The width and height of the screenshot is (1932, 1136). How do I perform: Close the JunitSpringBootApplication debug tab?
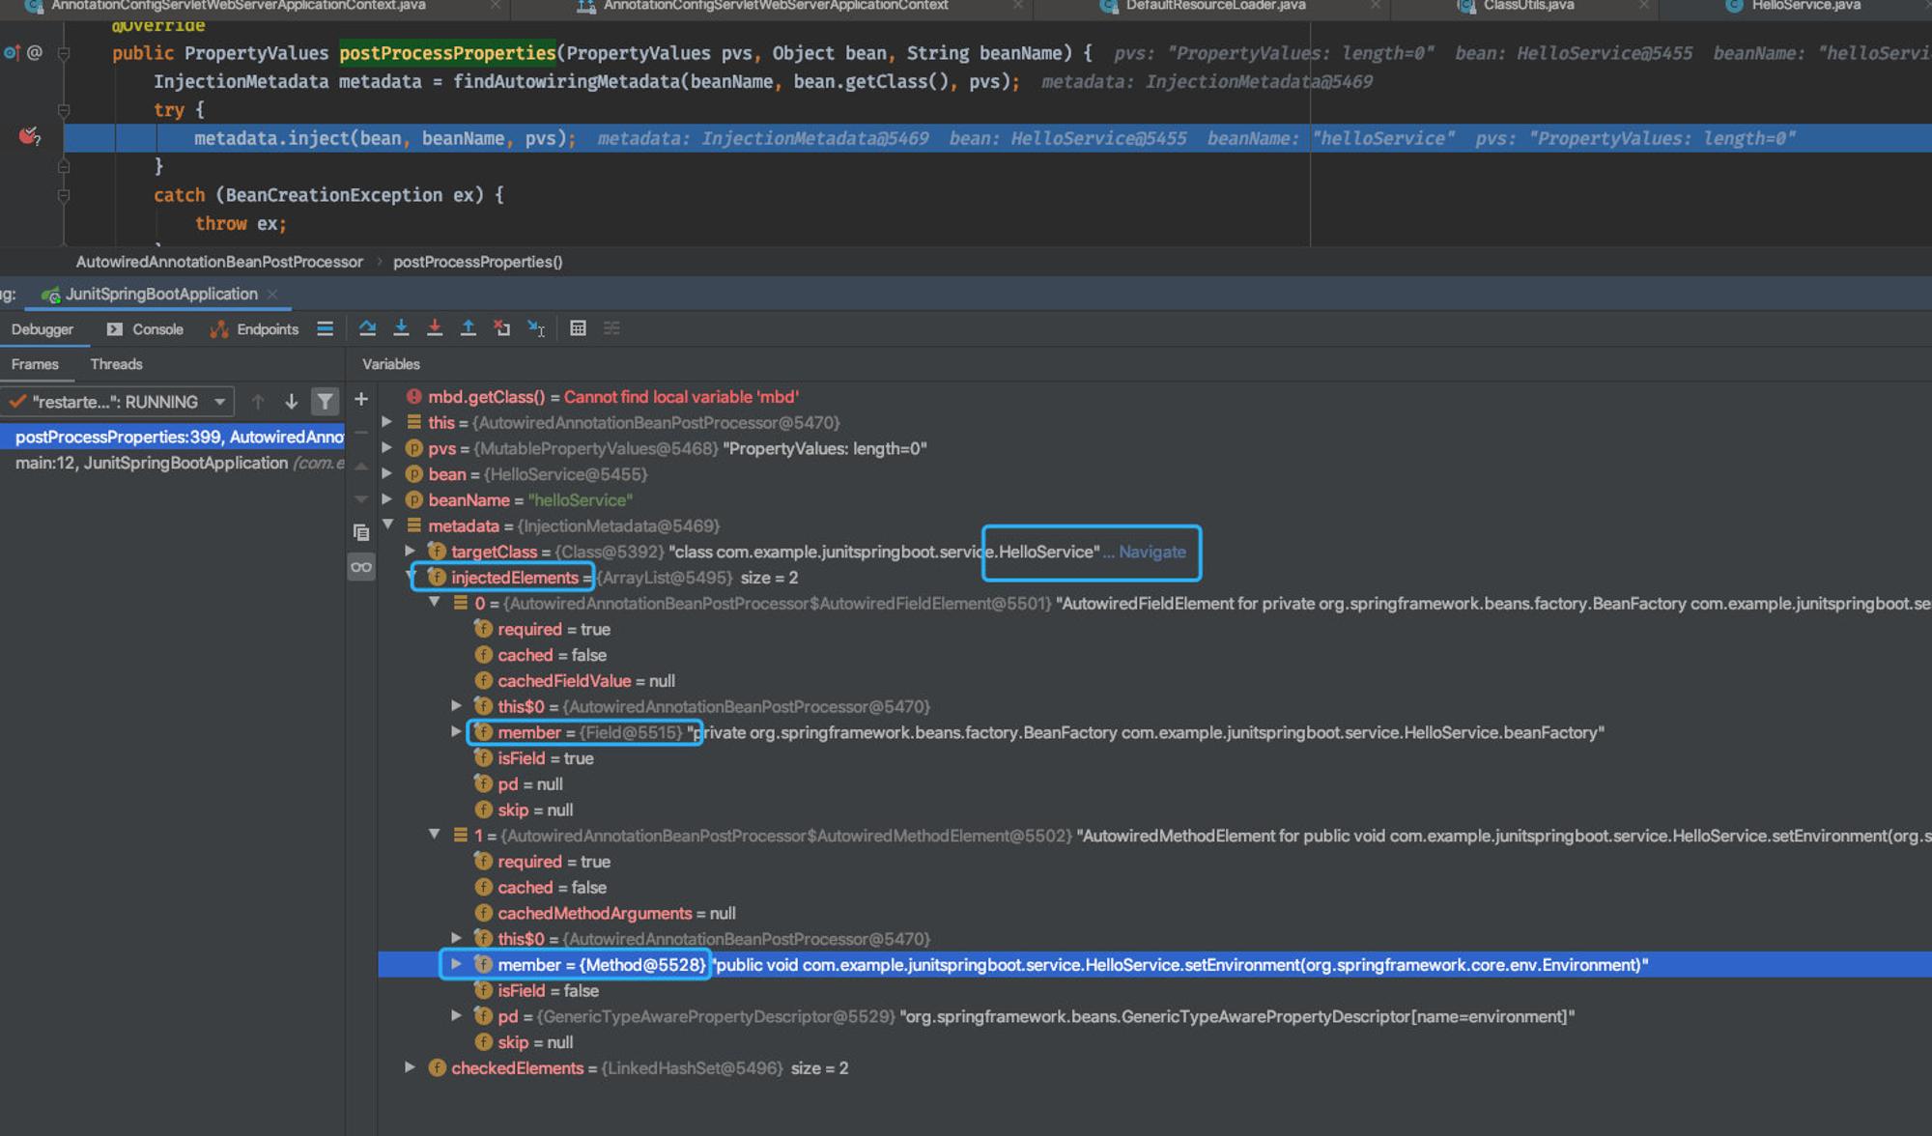point(272,294)
